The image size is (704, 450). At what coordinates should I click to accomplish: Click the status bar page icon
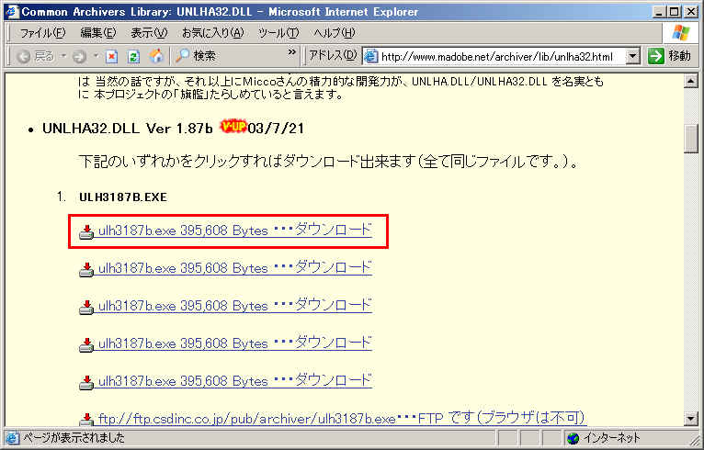pyautogui.click(x=13, y=438)
